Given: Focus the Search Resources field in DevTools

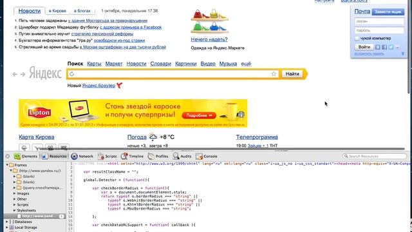Looking at the screenshot, I should (x=375, y=156).
